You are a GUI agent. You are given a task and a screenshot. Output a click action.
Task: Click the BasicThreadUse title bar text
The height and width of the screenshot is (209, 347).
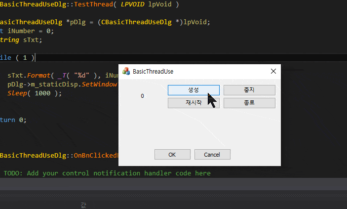pyautogui.click(x=153, y=71)
